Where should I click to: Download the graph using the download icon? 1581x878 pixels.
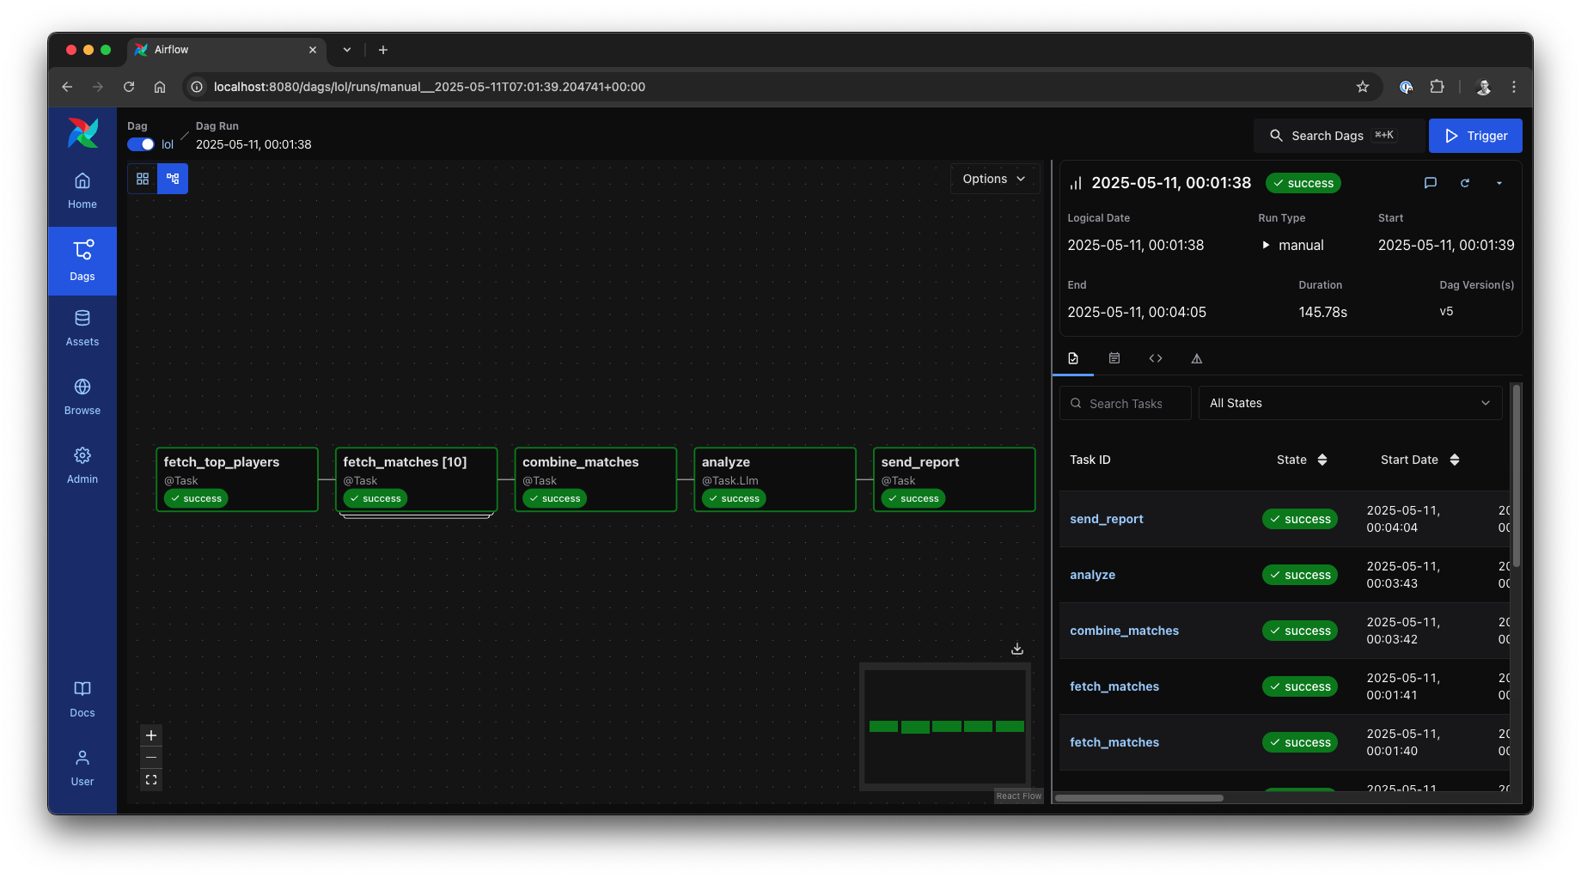1017,649
